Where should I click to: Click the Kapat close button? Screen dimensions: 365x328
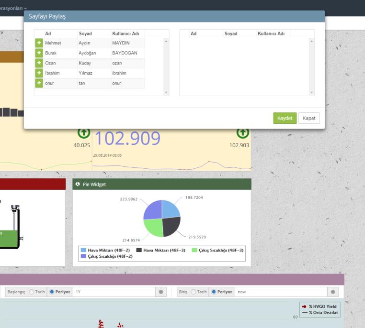pos(309,118)
